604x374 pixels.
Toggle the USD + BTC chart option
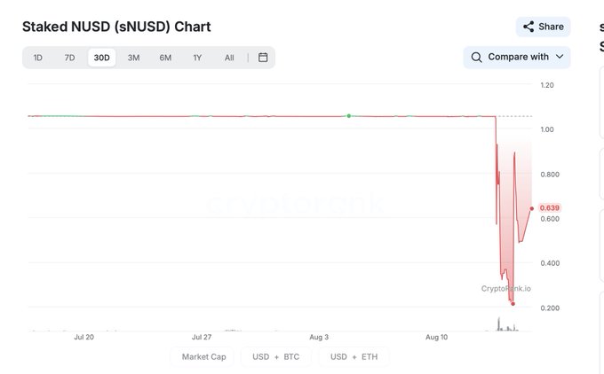276,356
